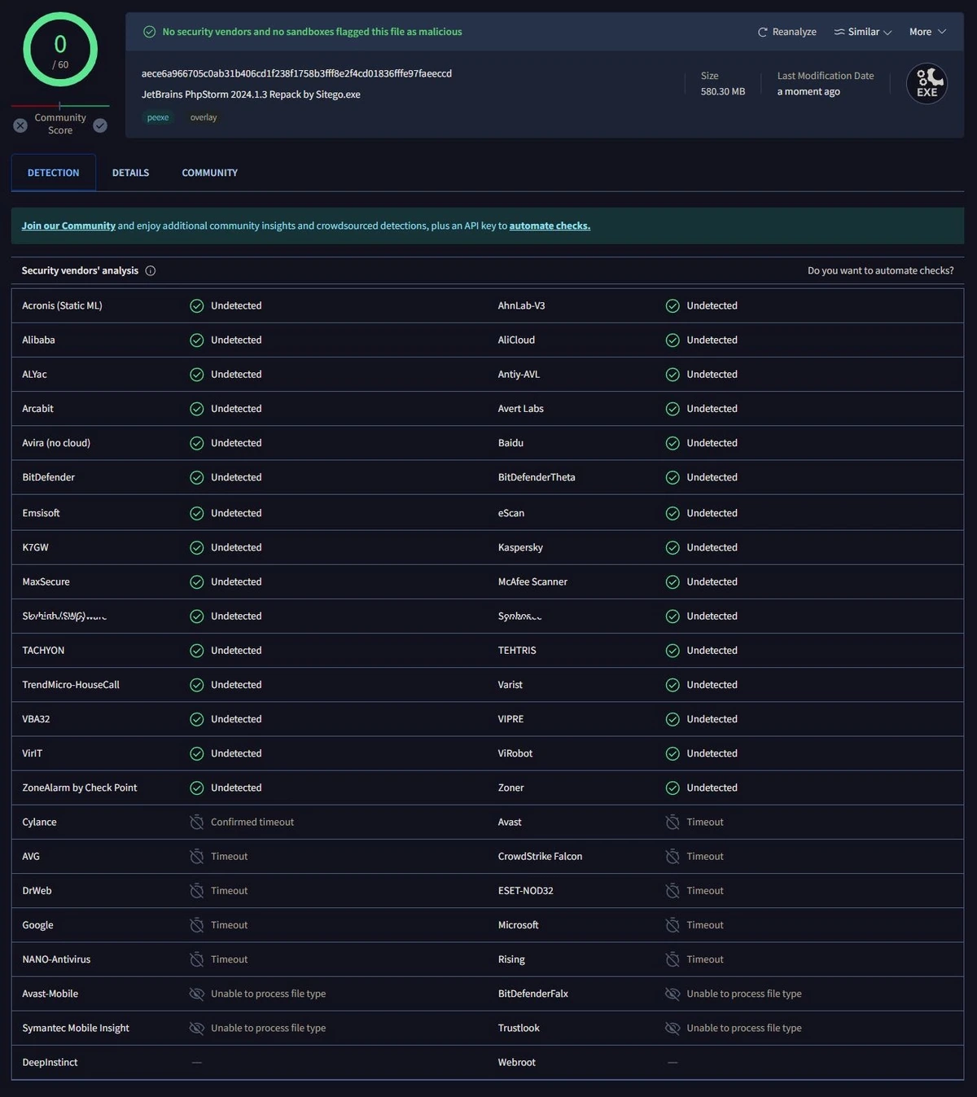Follow the Join our Community link
Viewport: 977px width, 1097px height.
[x=68, y=226]
